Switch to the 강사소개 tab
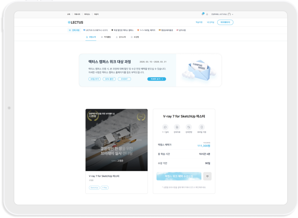This screenshot has height=218, width=298. [121, 37]
